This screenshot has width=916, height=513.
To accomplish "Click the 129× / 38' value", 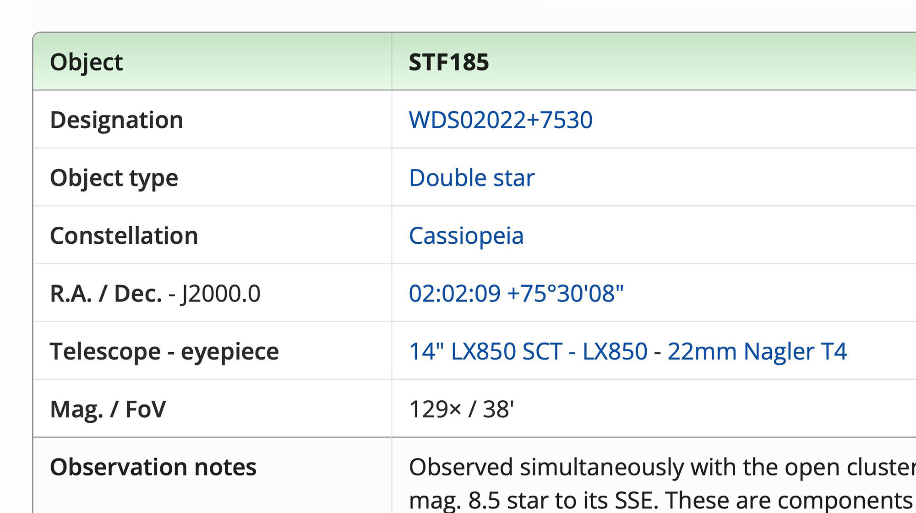I will click(461, 409).
